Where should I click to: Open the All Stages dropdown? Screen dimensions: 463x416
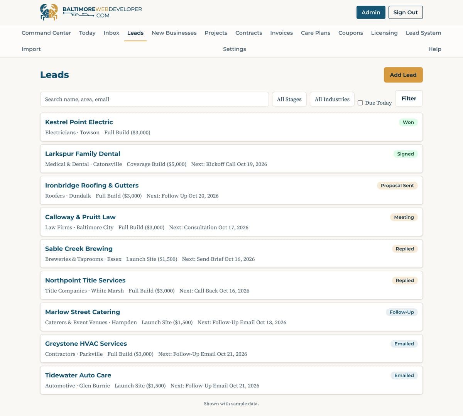(x=289, y=99)
